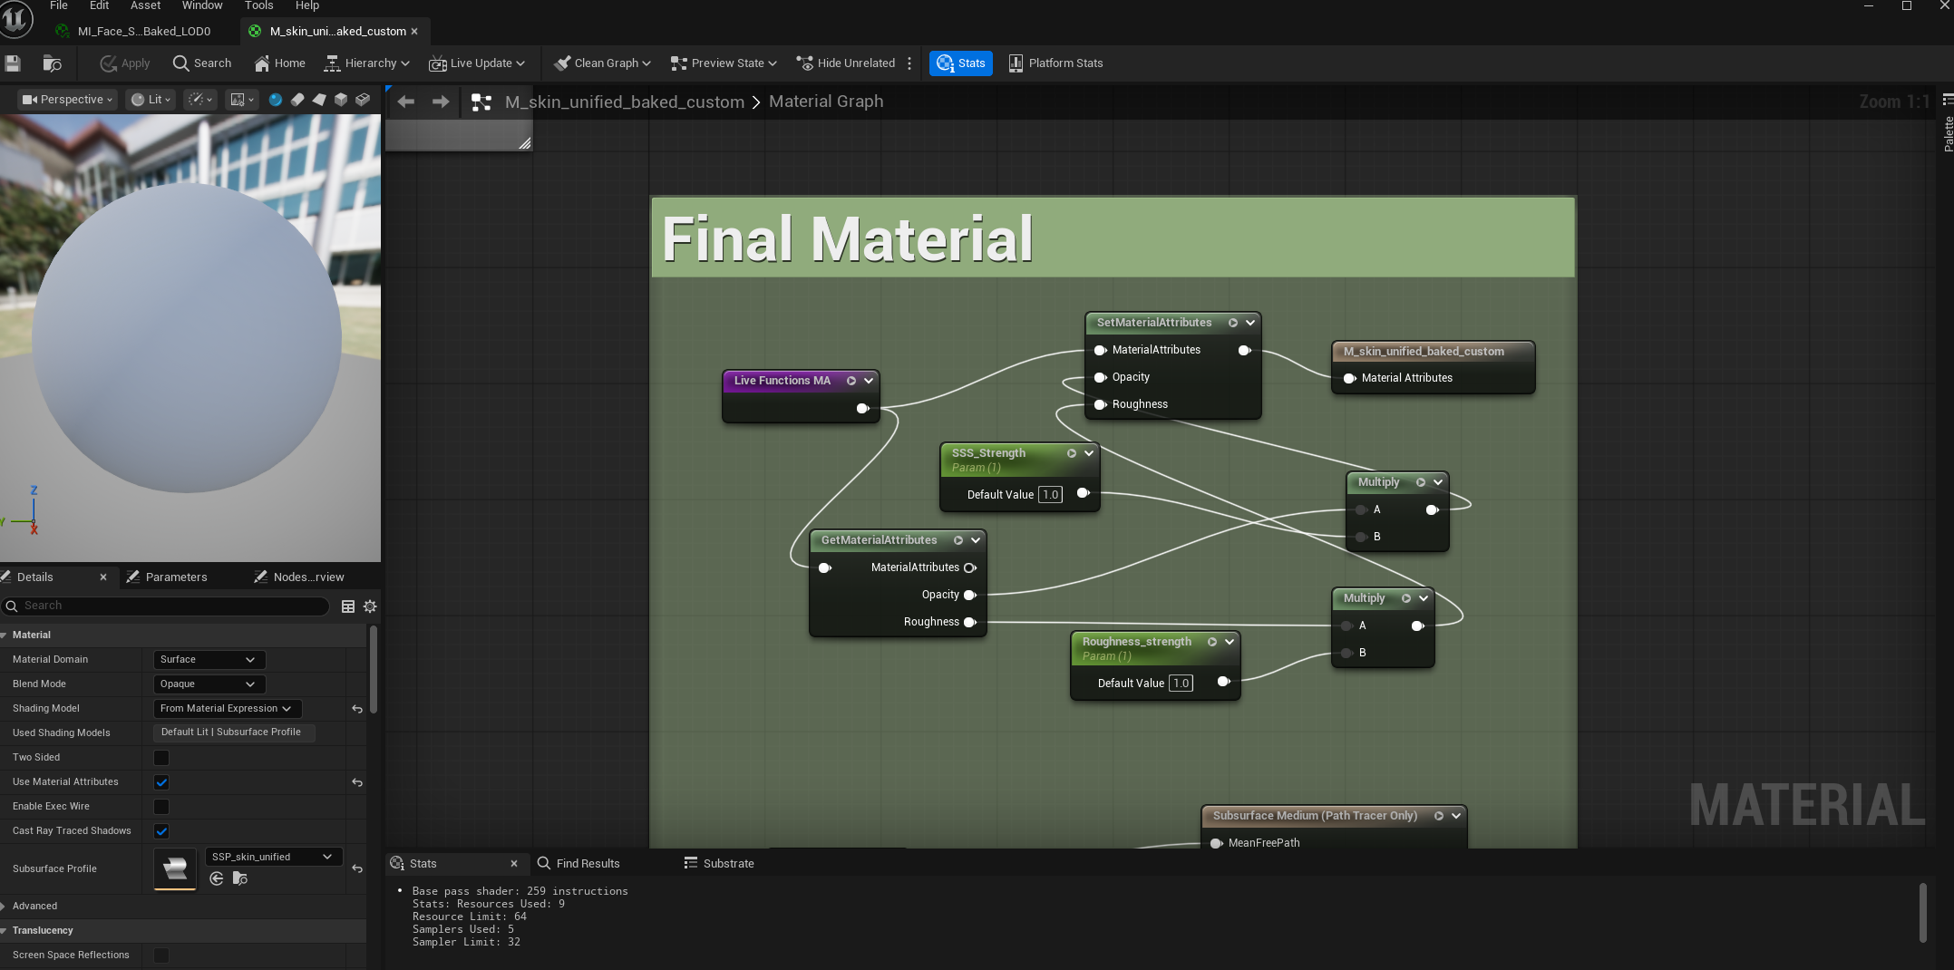Screen dimensions: 1954x970
Task: Uncheck Use Material Attributes
Action: click(x=161, y=782)
